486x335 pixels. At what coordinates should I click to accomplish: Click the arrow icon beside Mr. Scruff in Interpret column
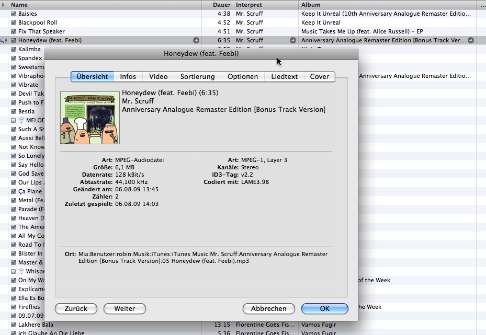pyautogui.click(x=292, y=40)
